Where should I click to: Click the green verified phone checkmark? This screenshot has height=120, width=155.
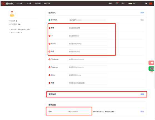click(49, 20)
